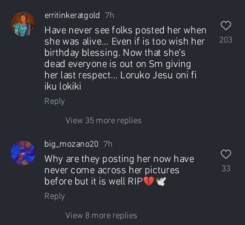
Task: Open erritinkeratgold's profile picture
Action: [x=23, y=24]
